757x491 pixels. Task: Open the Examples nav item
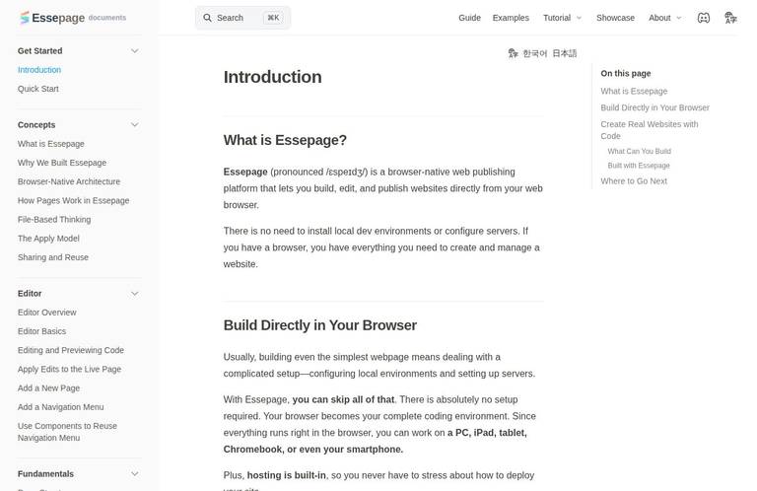point(511,18)
